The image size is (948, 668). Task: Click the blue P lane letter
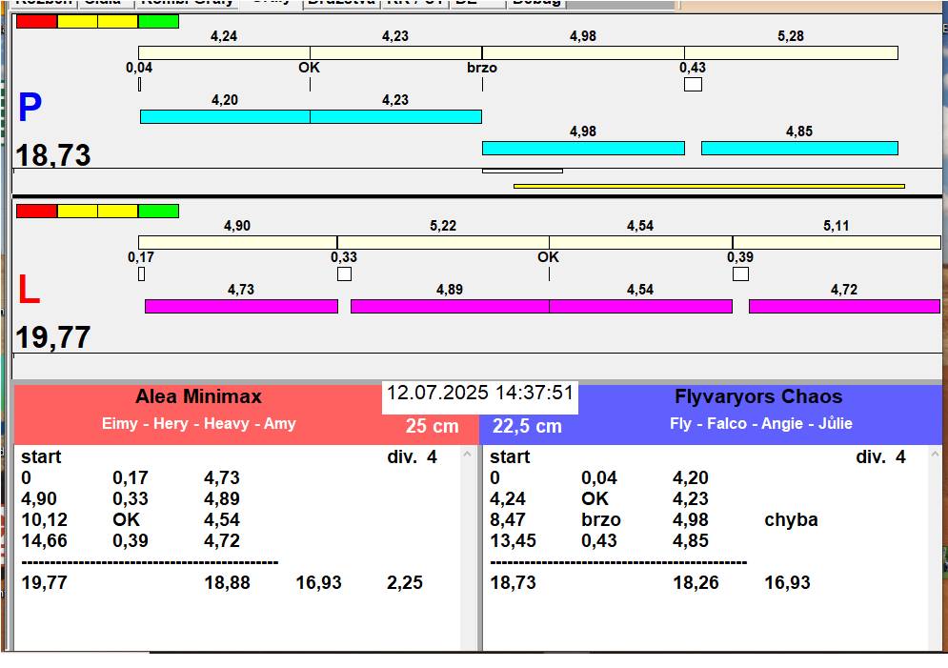[30, 107]
